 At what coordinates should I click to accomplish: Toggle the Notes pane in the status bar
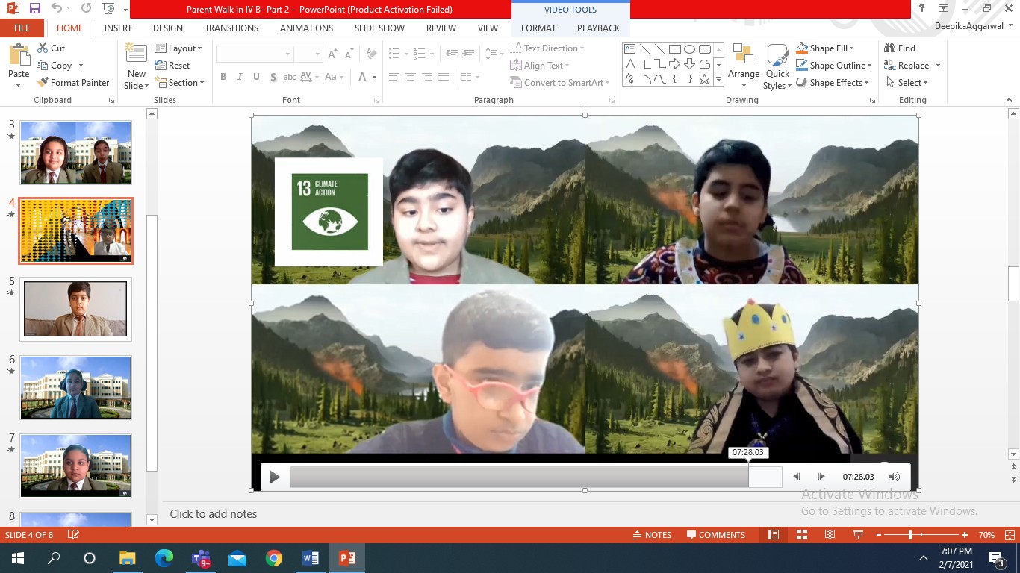click(x=652, y=535)
